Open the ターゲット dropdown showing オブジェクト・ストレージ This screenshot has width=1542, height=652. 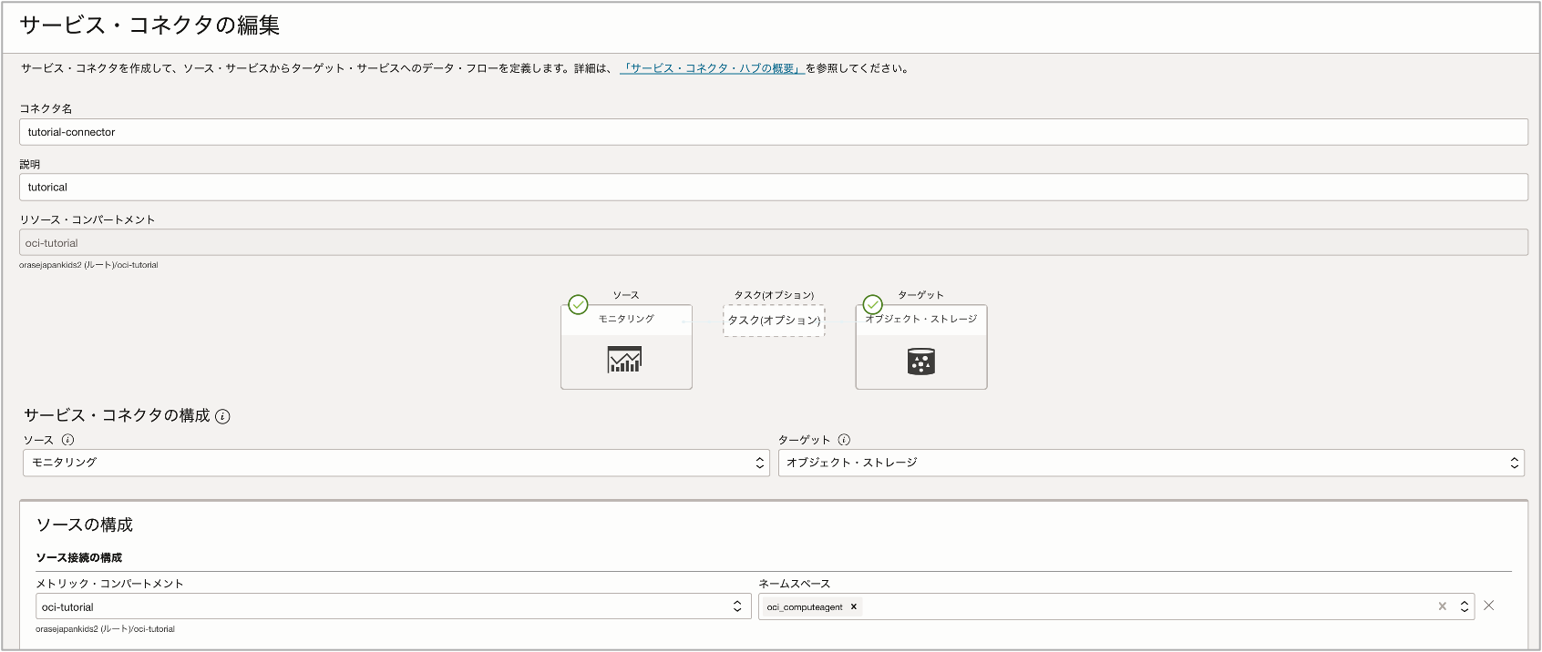[1150, 463]
